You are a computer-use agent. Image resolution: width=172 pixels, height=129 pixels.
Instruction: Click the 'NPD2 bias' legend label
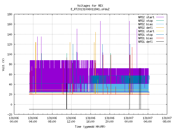[145, 24]
